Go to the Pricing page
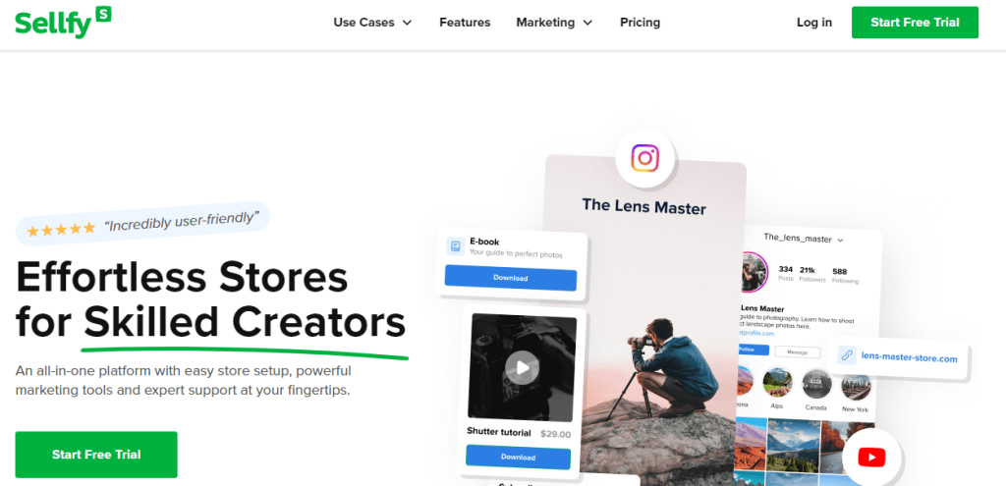1006x486 pixels. (x=640, y=23)
